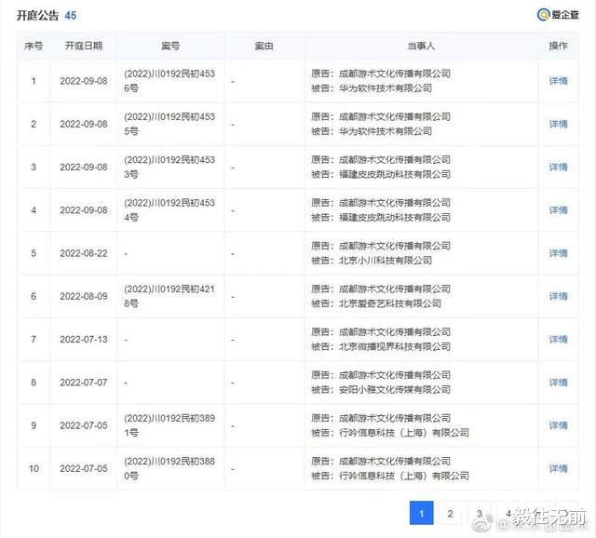Open 详情 for row 1 case 4536号

coord(558,81)
